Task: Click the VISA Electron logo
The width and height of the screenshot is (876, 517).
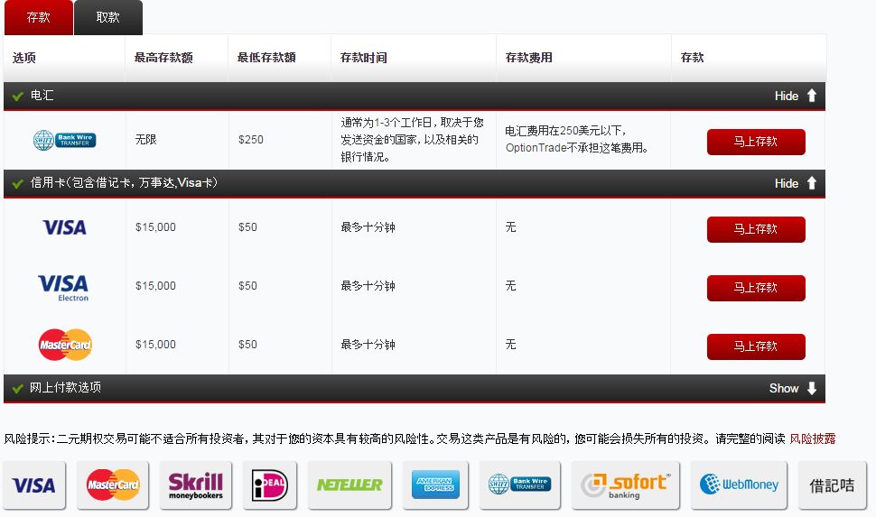Action: [x=63, y=288]
